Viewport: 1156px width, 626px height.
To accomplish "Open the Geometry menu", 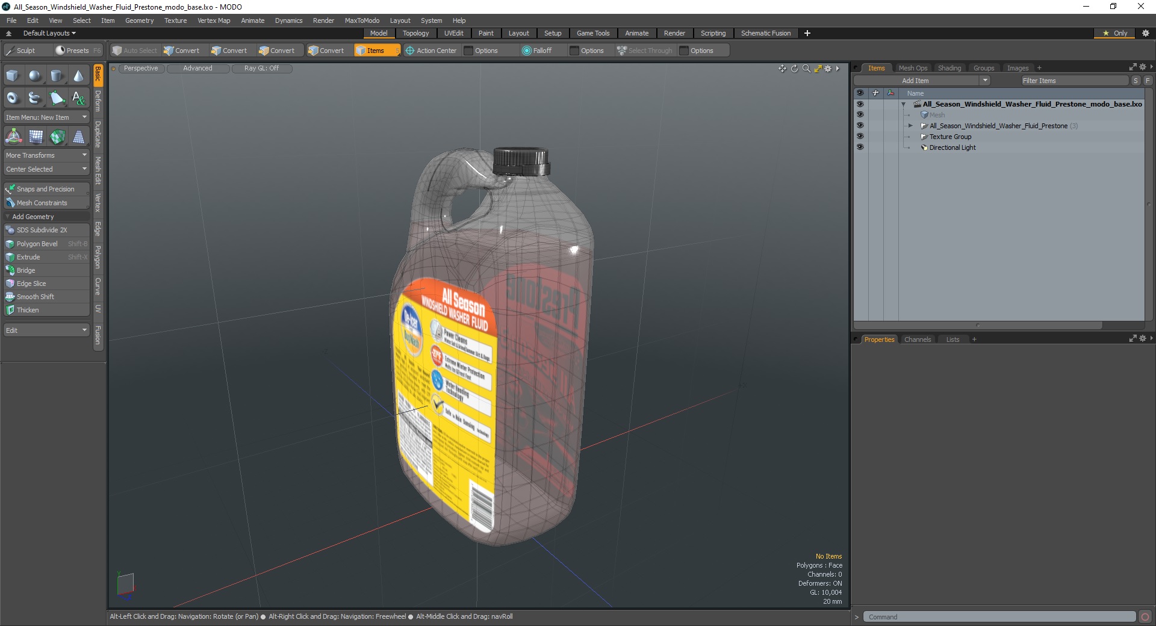I will click(x=139, y=20).
